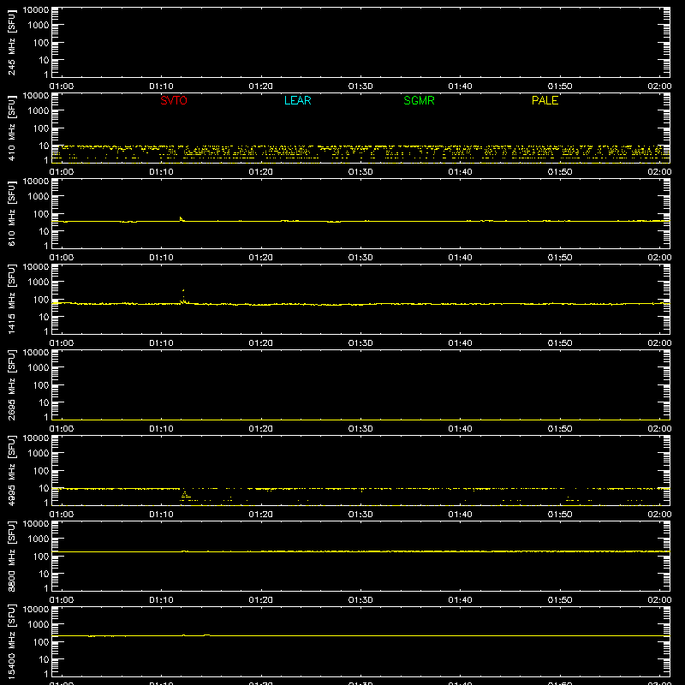
Task: Click the 4995 MHz [SFU] axis label
Action: (x=11, y=470)
